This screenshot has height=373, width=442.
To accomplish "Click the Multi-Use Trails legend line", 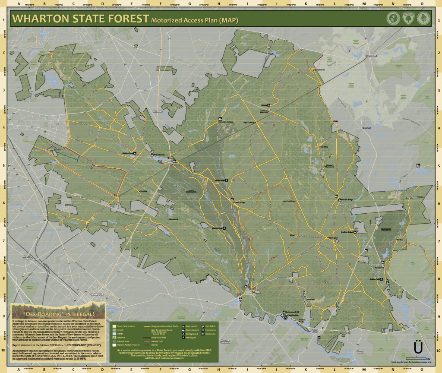I will coord(147,338).
